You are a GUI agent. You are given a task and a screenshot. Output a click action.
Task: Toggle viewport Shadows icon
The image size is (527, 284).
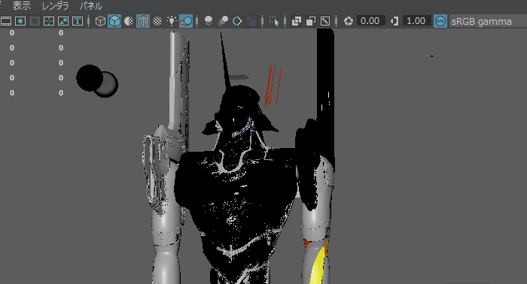186,21
